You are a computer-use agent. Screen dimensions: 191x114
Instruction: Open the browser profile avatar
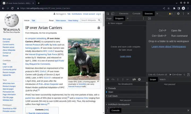[x=184, y=8]
